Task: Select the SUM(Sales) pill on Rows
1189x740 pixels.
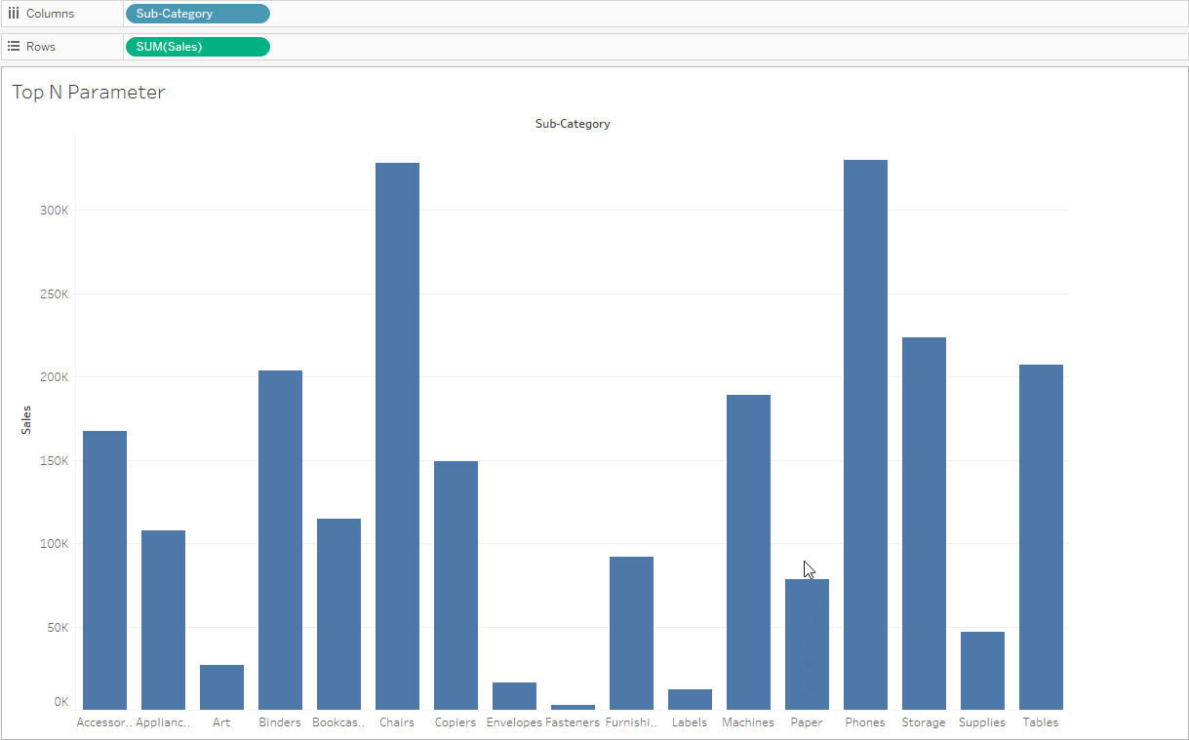Action: [197, 47]
